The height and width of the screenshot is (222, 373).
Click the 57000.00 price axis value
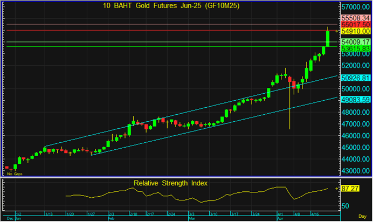point(355,8)
